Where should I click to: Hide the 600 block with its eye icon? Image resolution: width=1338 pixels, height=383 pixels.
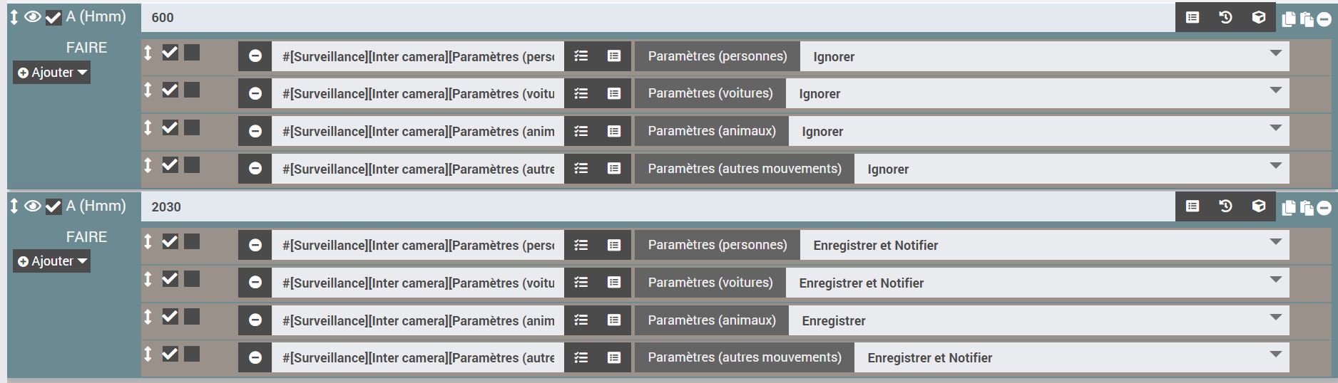click(x=33, y=16)
